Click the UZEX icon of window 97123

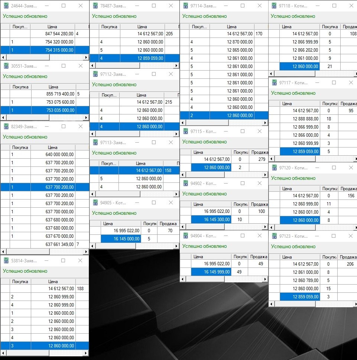[274, 236]
